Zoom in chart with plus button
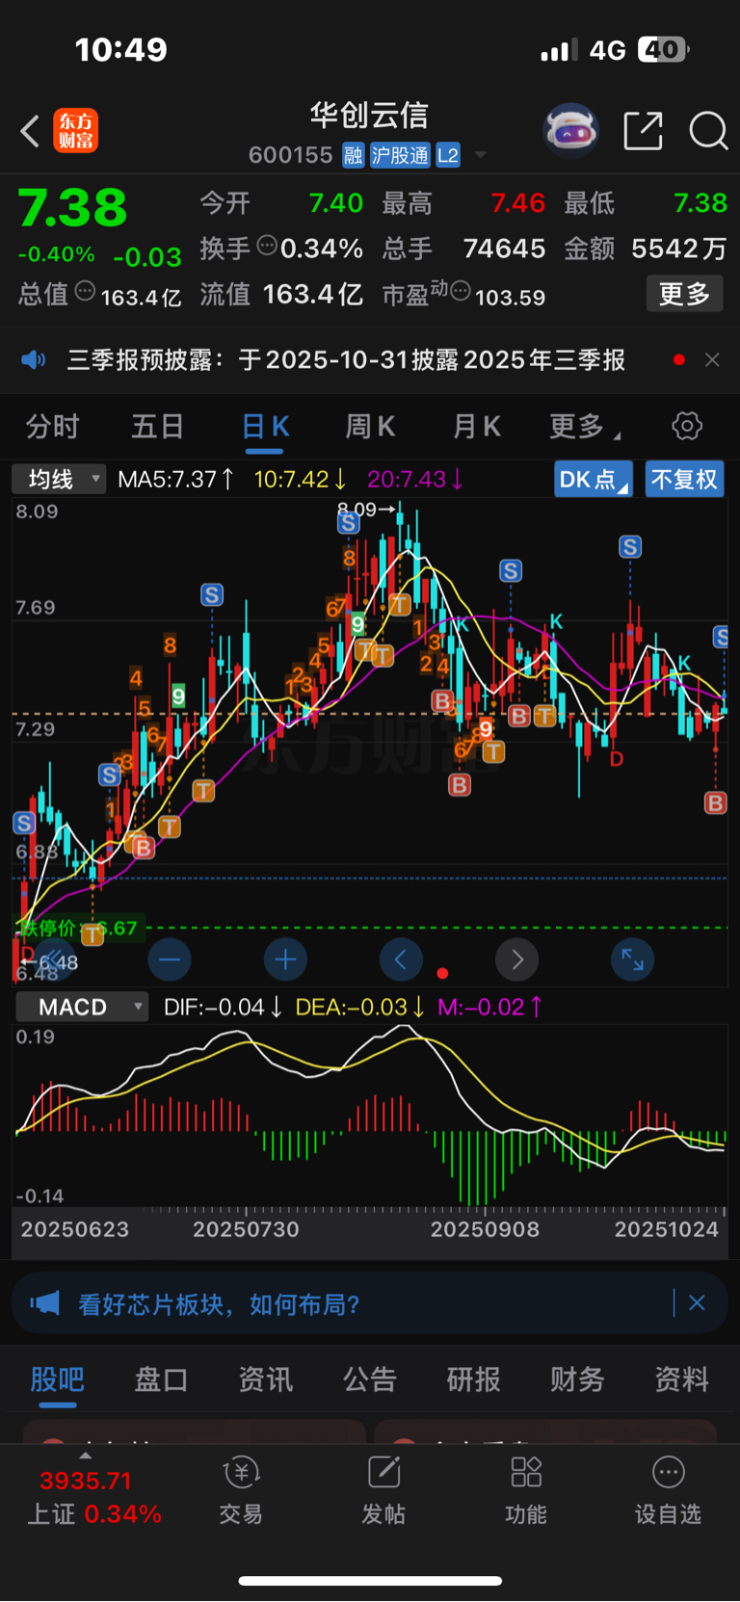Screen dimensions: 740x1602 point(285,959)
